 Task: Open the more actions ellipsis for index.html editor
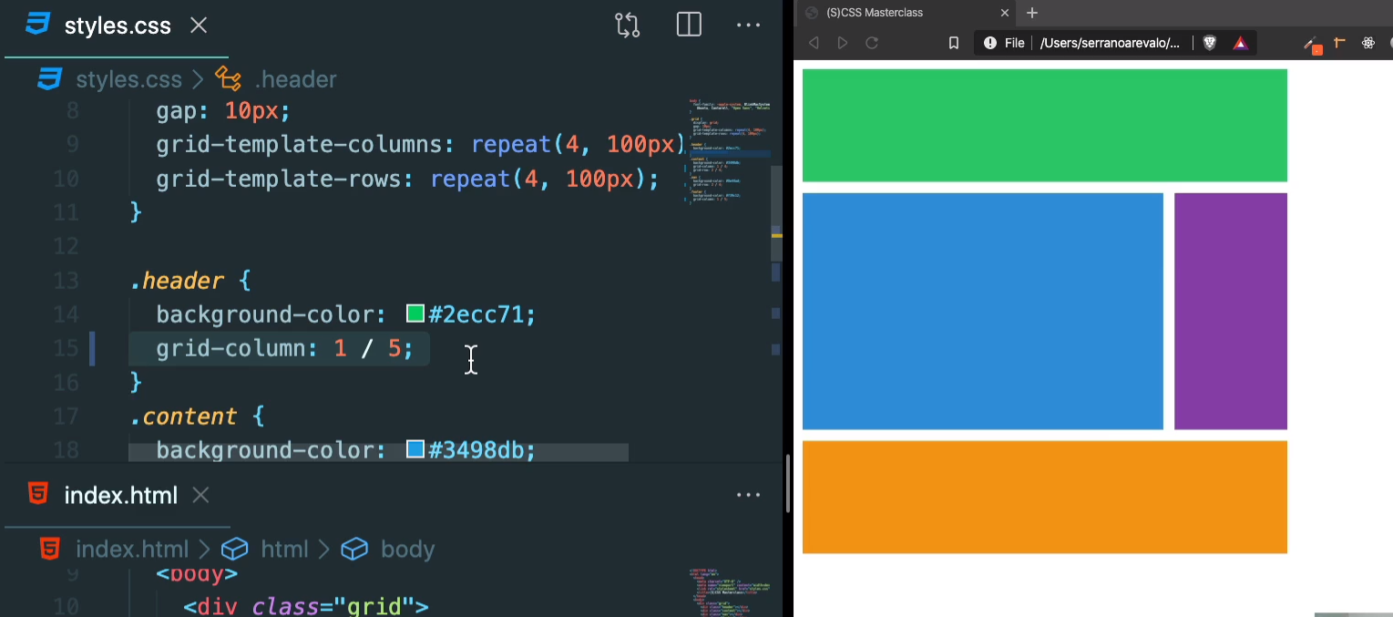click(x=748, y=495)
